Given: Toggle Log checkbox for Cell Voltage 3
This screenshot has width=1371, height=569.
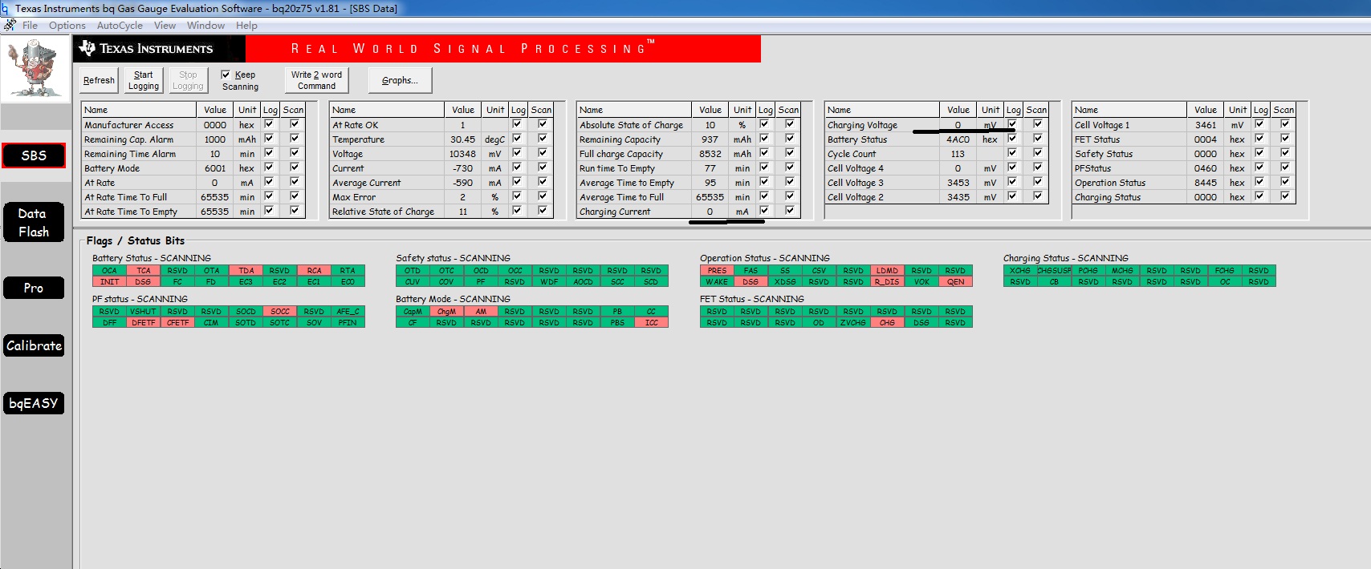Looking at the screenshot, I should pyautogui.click(x=1012, y=182).
